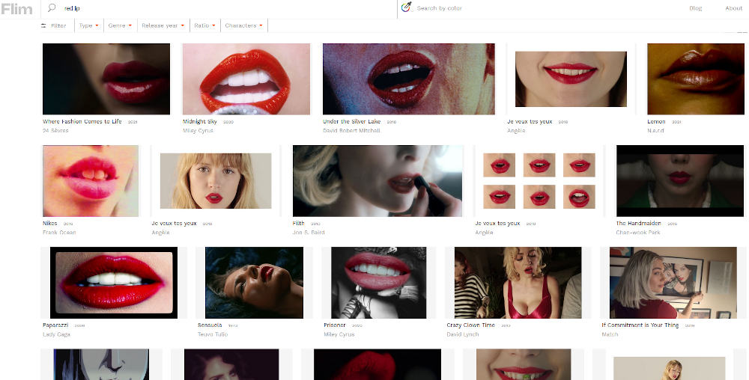The height and width of the screenshot is (380, 749).
Task: Click the 'Filth' title text
Action: [x=299, y=223]
